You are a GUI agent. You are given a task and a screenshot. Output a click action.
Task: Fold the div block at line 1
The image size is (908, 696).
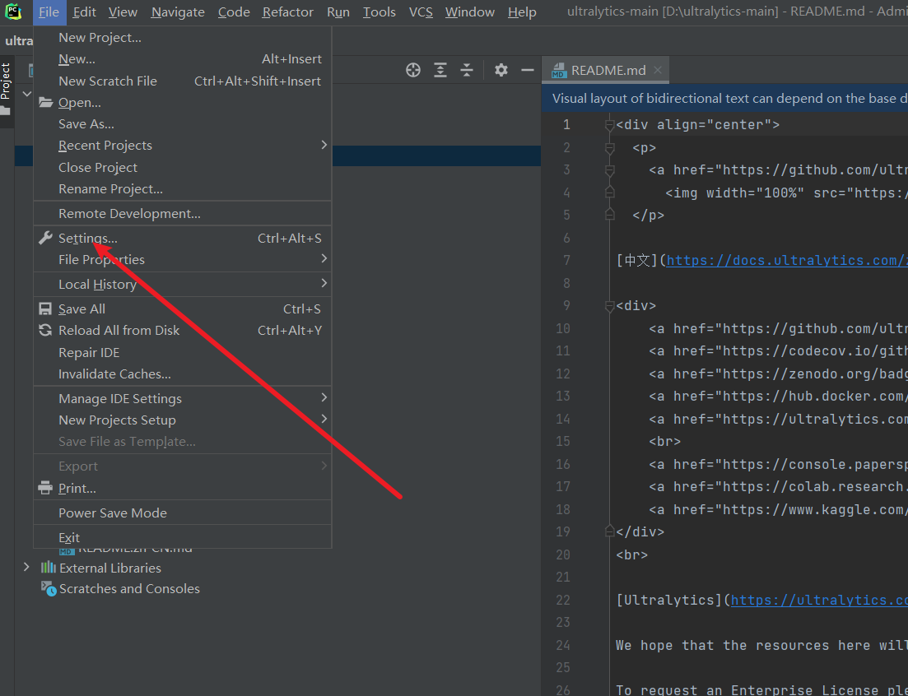609,124
